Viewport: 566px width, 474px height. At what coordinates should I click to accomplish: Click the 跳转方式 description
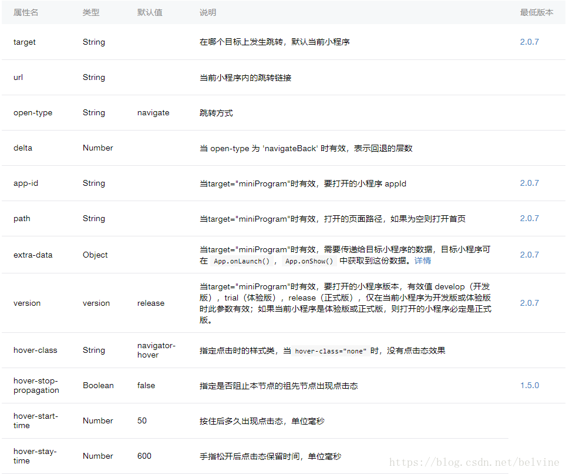[x=216, y=113]
